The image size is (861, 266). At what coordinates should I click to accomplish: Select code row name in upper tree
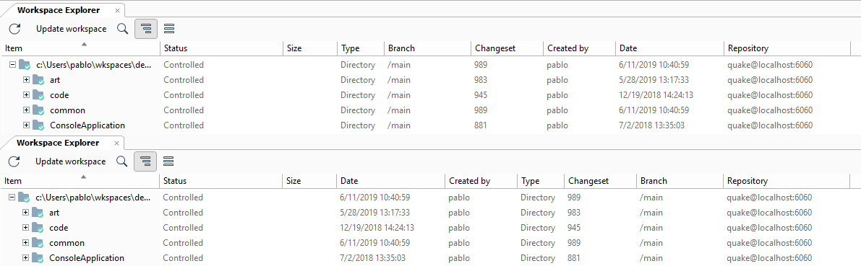[x=59, y=95]
